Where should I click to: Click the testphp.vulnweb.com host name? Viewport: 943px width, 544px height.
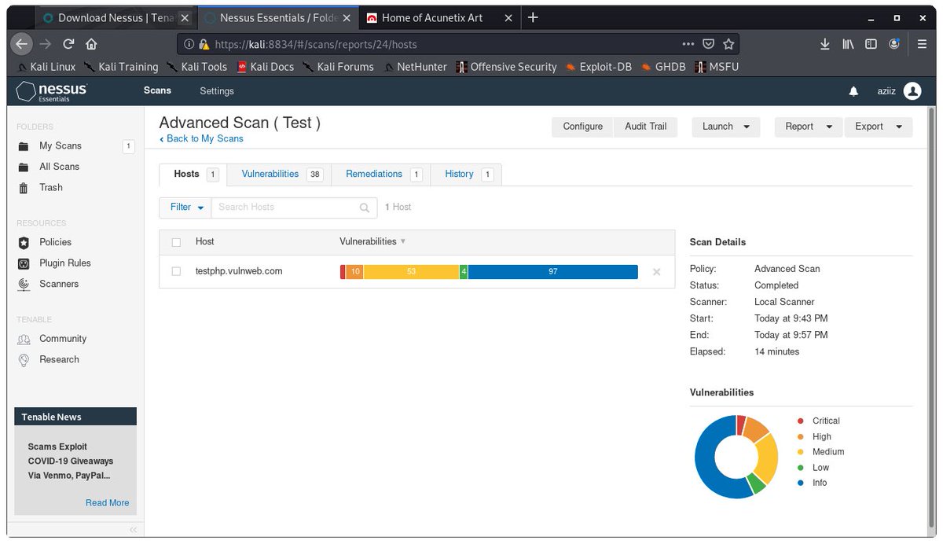239,271
